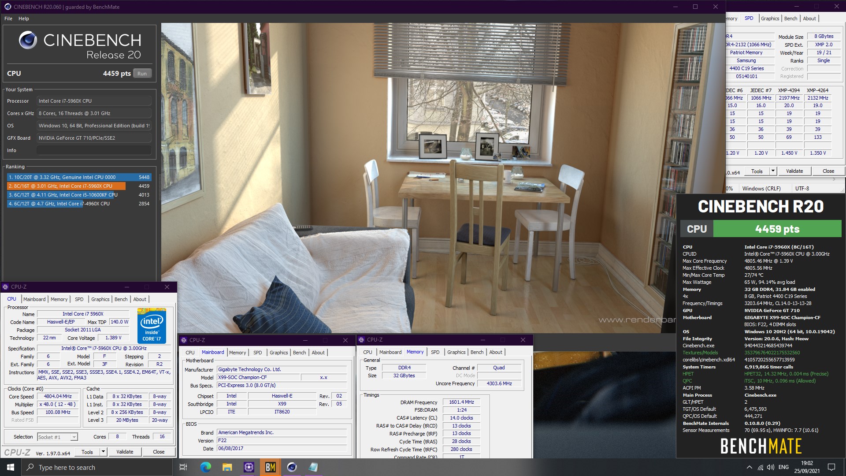
Task: Click Validate in bottom-left CPU-Z window
Action: coord(125,452)
